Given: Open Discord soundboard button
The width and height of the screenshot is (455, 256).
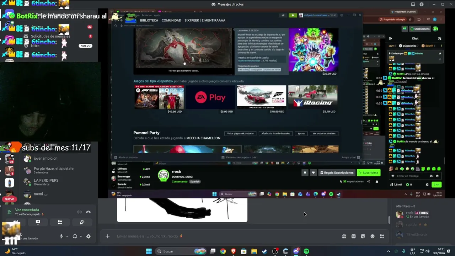Looking at the screenshot, I should [82, 222].
